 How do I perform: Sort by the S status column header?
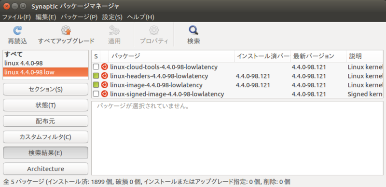point(96,56)
